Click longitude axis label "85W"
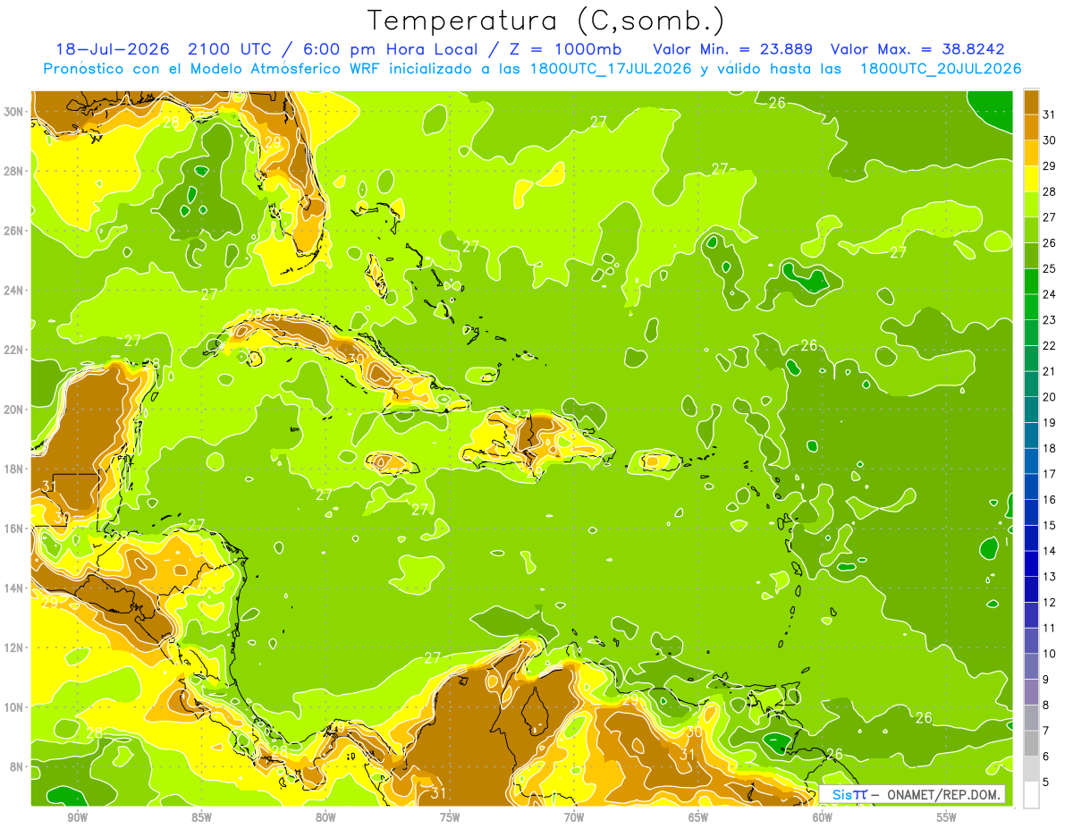This screenshot has height=829, width=1073. click(201, 817)
